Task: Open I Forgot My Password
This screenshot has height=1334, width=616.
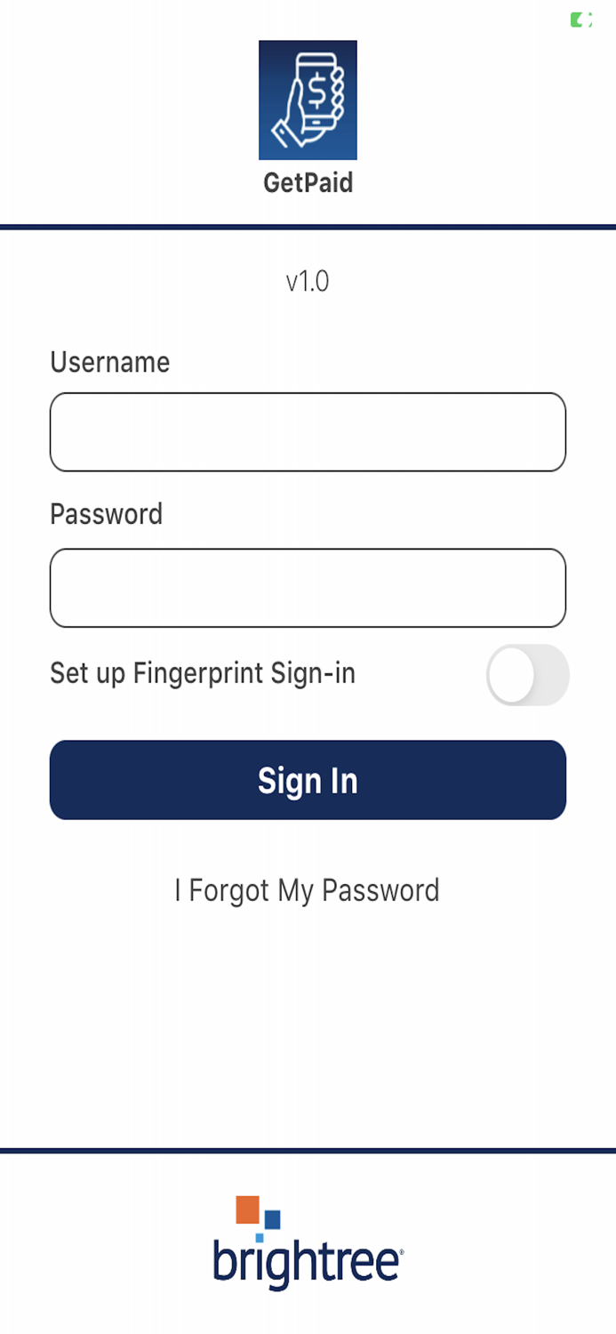Action: coord(308,889)
